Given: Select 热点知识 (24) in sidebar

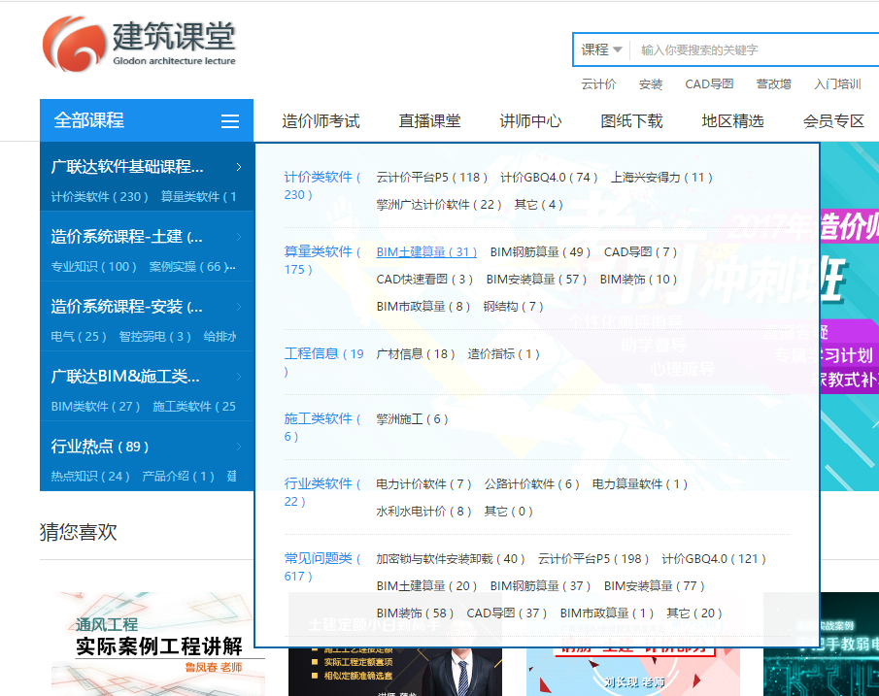Looking at the screenshot, I should (x=90, y=477).
